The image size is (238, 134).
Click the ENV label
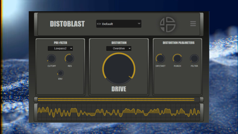tap(60, 79)
